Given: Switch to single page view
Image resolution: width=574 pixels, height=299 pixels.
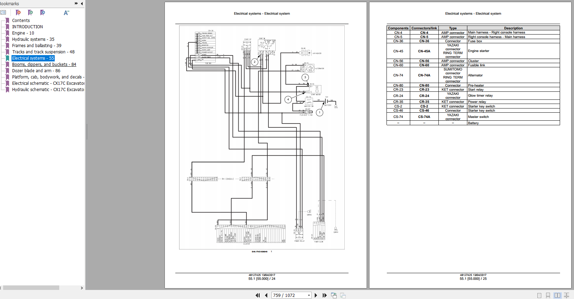Looking at the screenshot, I should (x=539, y=295).
